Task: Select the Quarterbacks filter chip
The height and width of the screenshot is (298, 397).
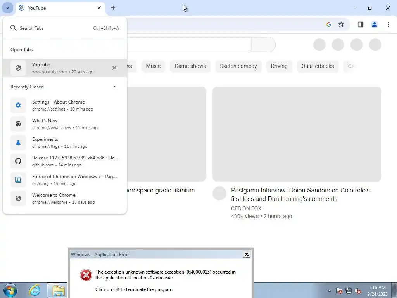Action: click(x=318, y=66)
